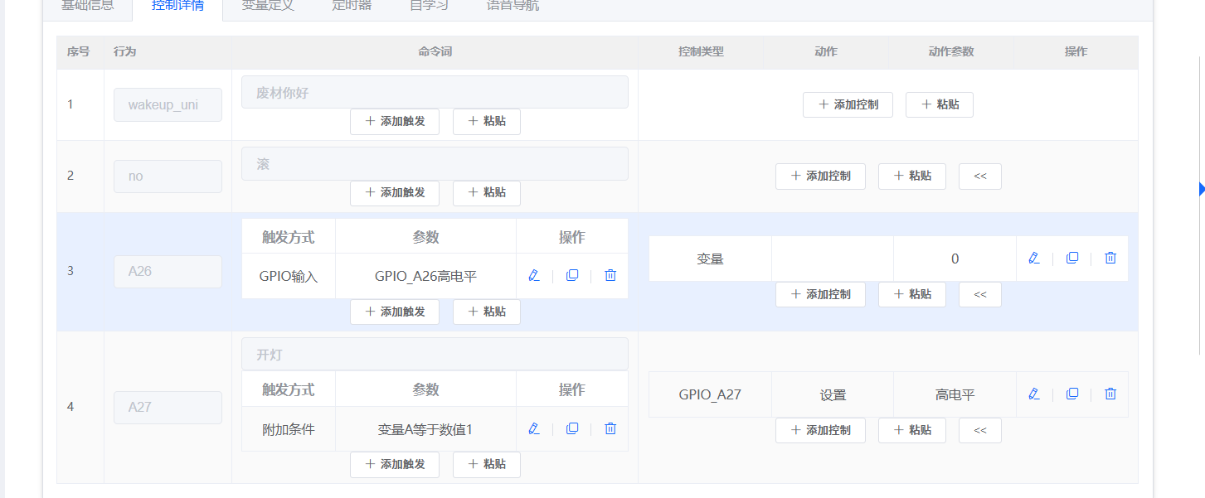Switch to the 变量定义 tab

(x=267, y=5)
